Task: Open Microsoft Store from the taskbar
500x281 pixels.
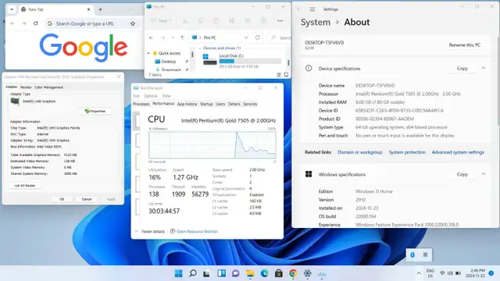Action: 279,273
